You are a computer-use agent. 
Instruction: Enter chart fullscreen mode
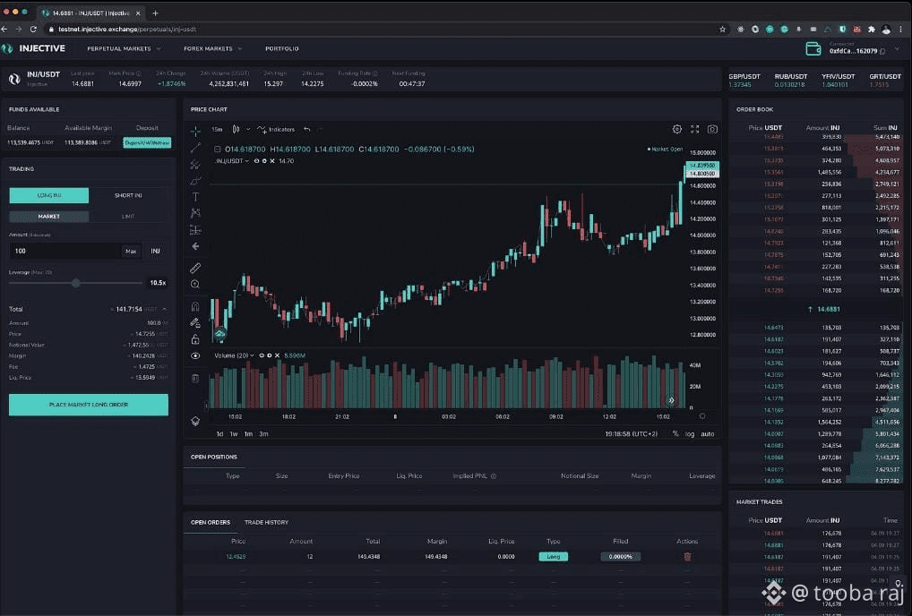coord(694,129)
